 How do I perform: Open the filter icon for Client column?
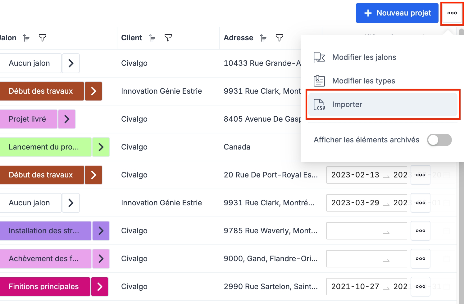[x=168, y=38]
